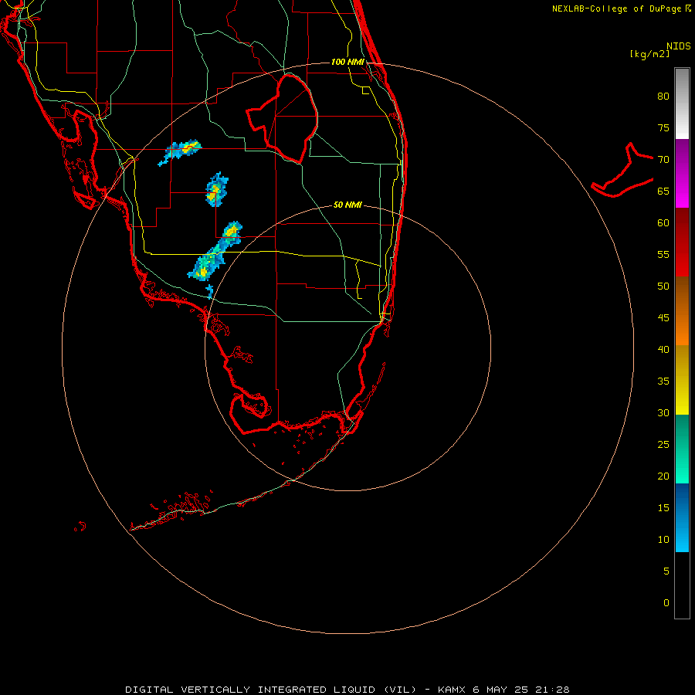Click the 50 NMI range ring label

[x=347, y=205]
